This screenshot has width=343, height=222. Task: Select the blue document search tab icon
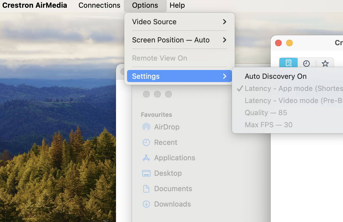[x=288, y=63]
